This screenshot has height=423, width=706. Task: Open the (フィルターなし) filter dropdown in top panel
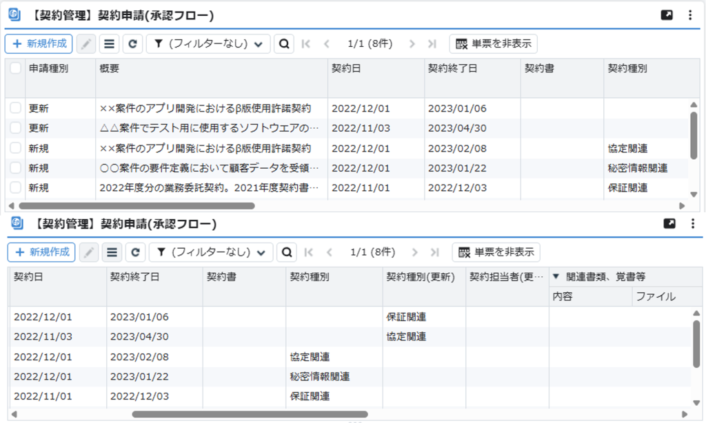[x=208, y=44]
